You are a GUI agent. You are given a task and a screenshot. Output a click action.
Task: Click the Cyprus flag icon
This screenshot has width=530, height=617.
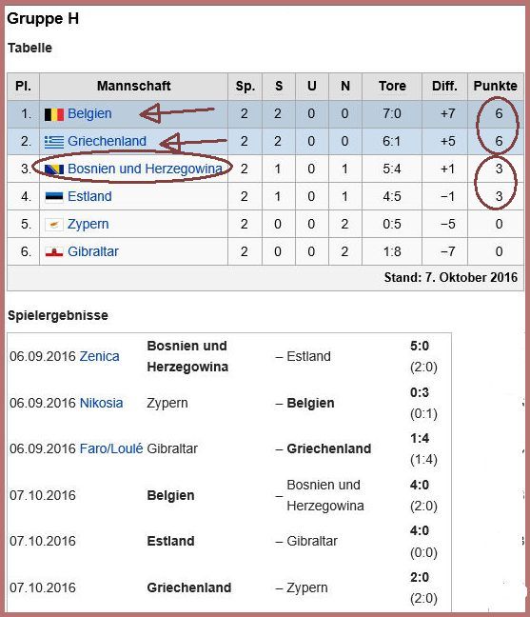[x=54, y=225]
